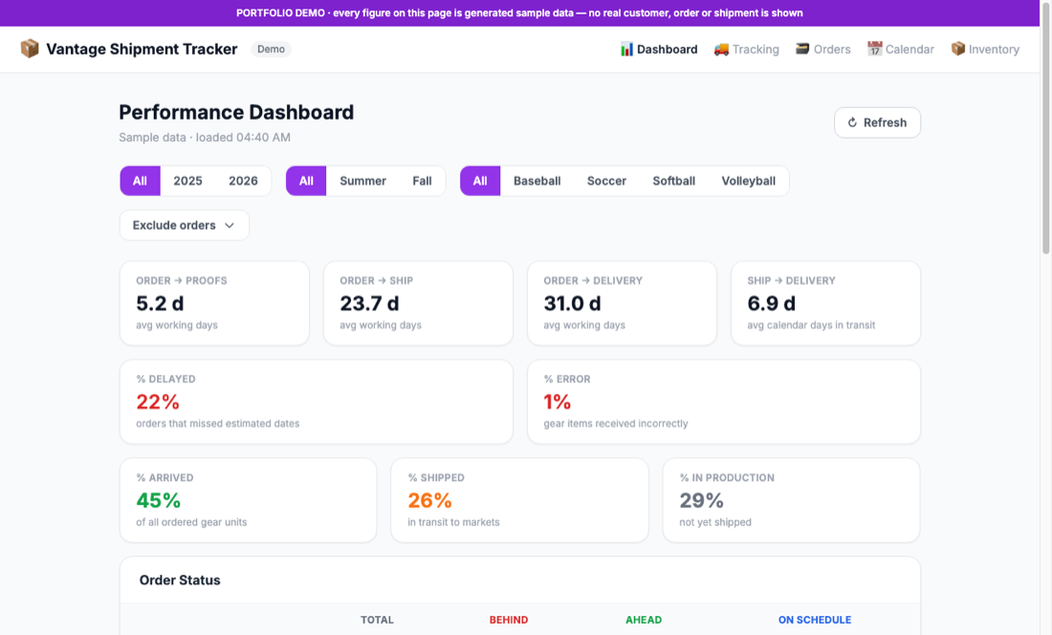Click the 26% shipped value

430,500
